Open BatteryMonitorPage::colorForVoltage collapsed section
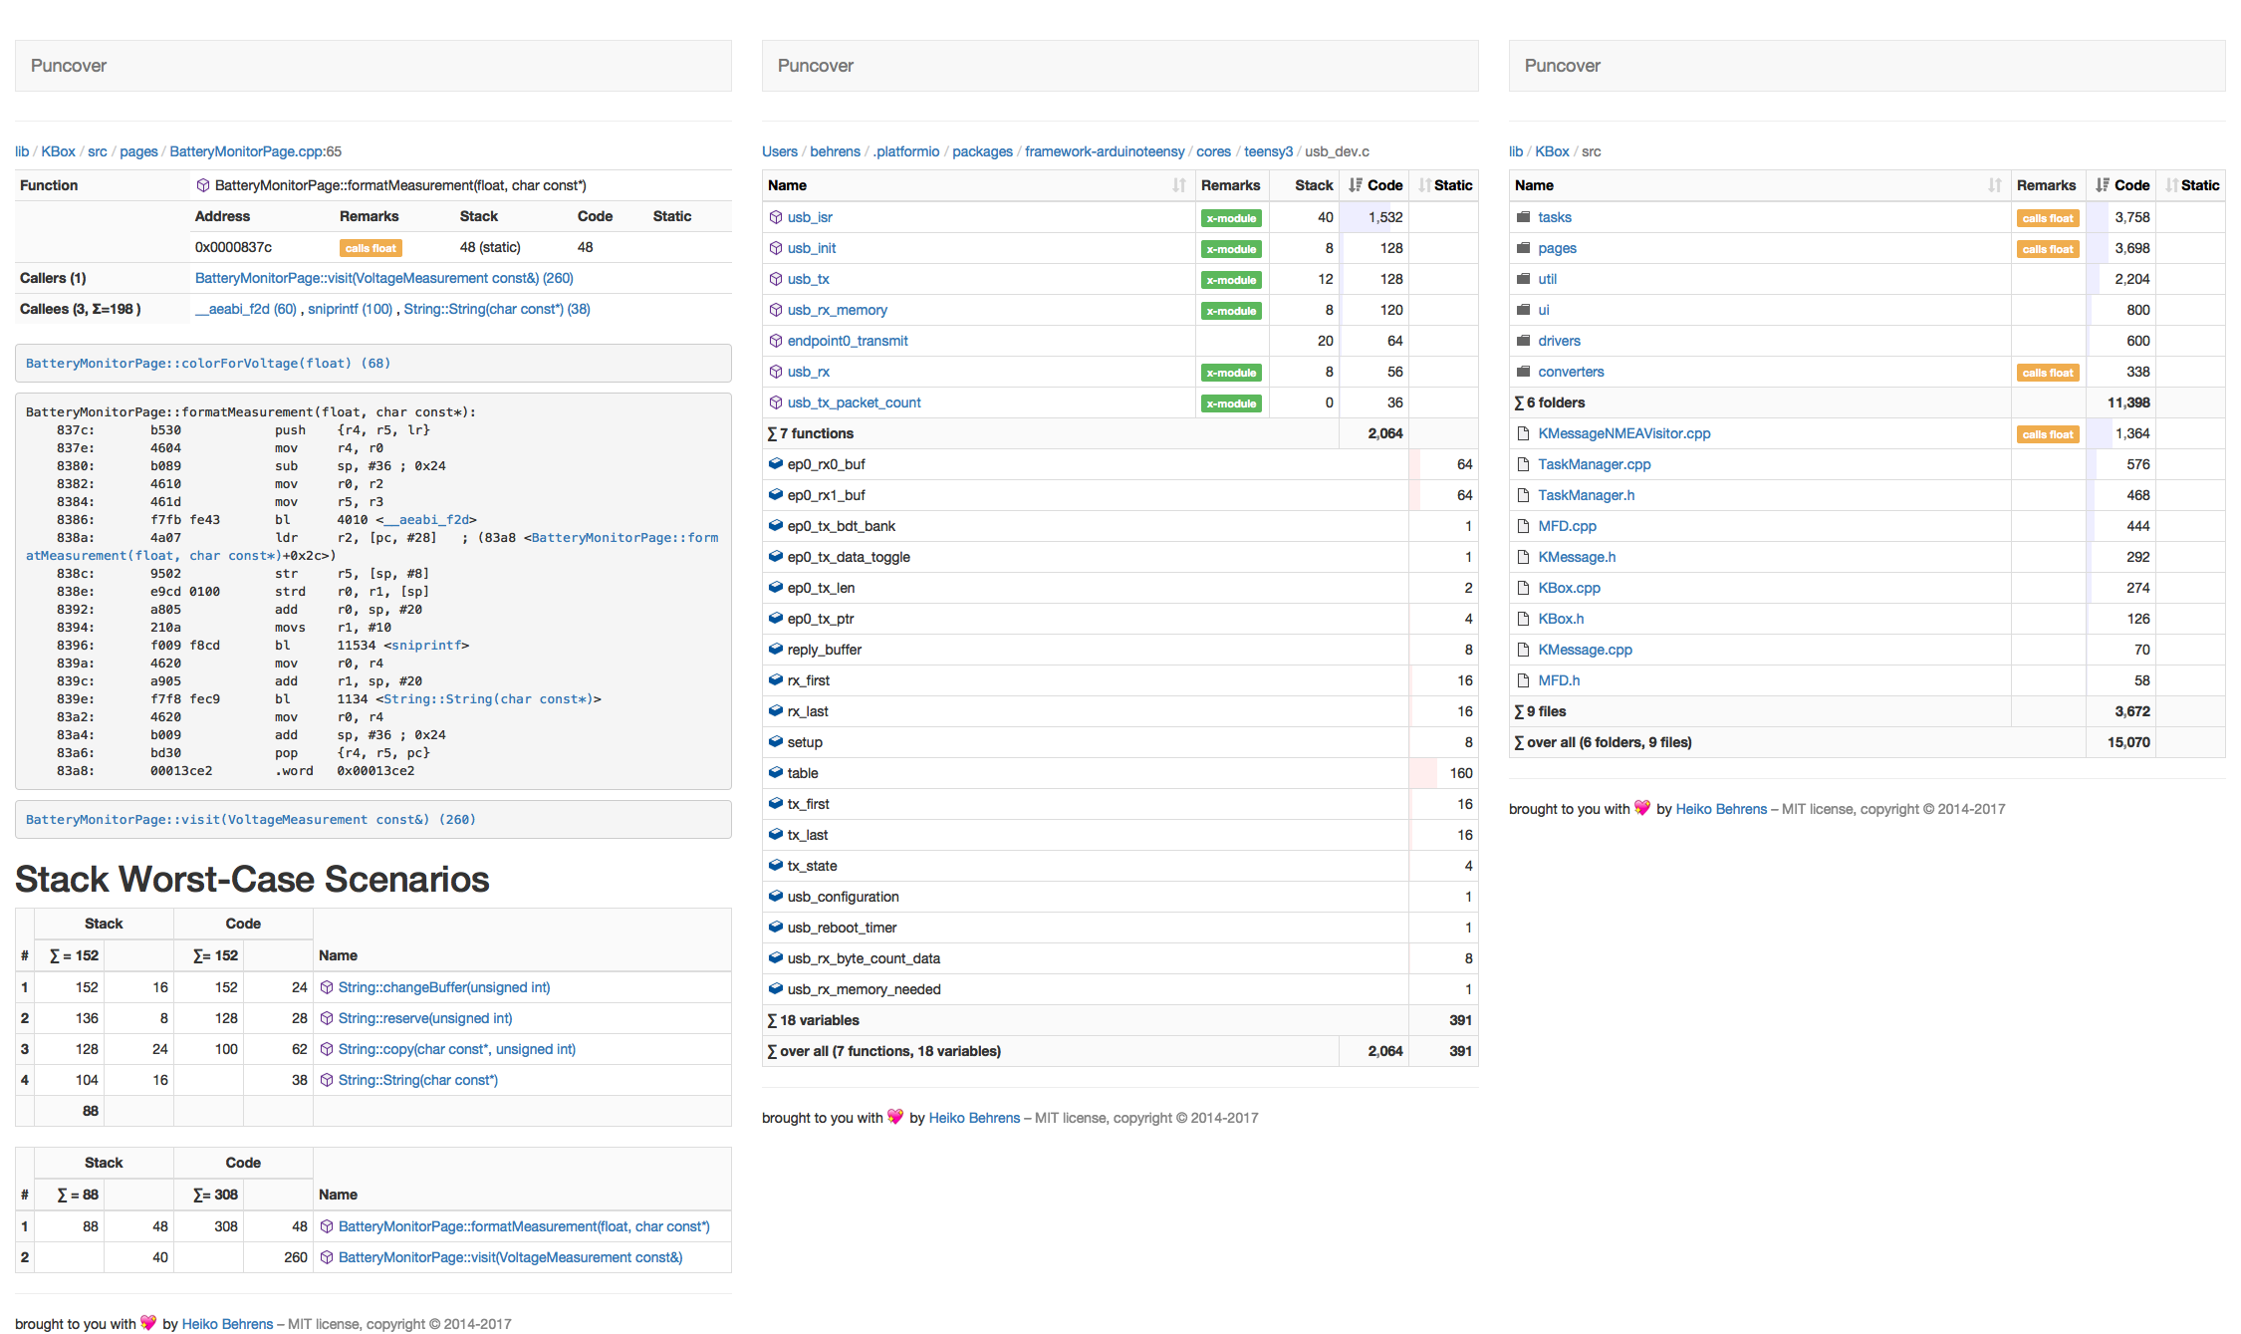This screenshot has height=1334, width=2241. pos(208,364)
